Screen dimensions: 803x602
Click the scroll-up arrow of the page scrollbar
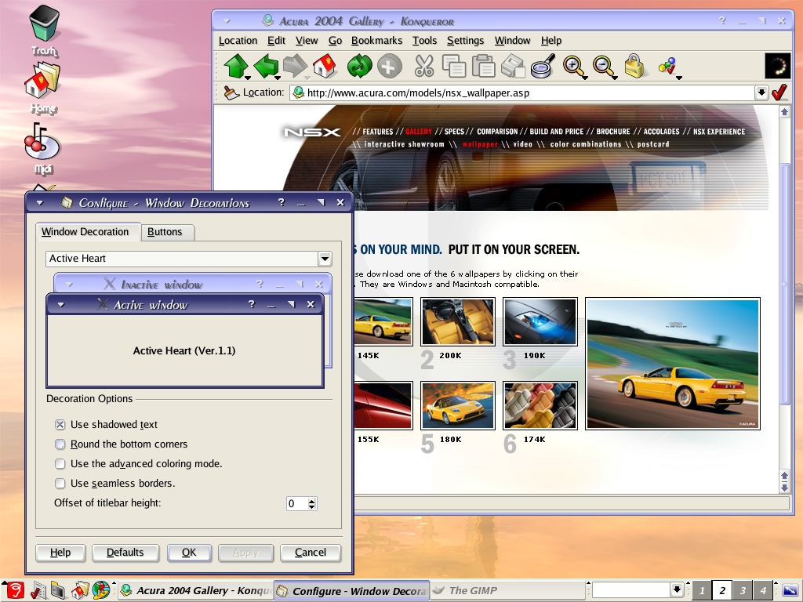click(x=784, y=111)
